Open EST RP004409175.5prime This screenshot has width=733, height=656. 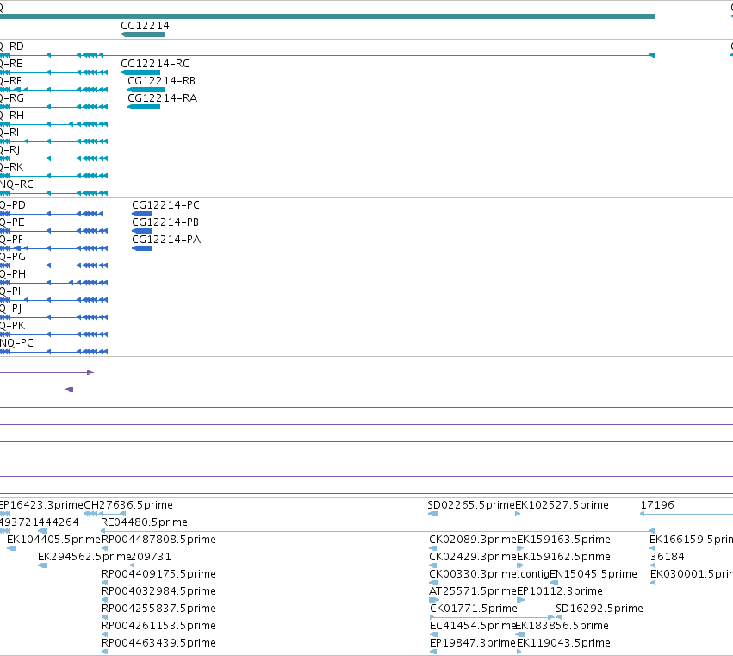[158, 574]
